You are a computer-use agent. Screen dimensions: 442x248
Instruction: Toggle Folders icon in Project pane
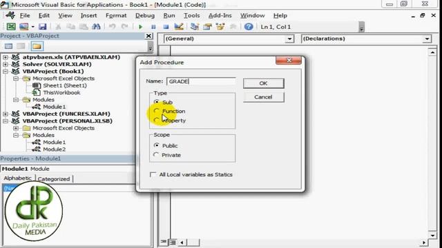[37, 46]
